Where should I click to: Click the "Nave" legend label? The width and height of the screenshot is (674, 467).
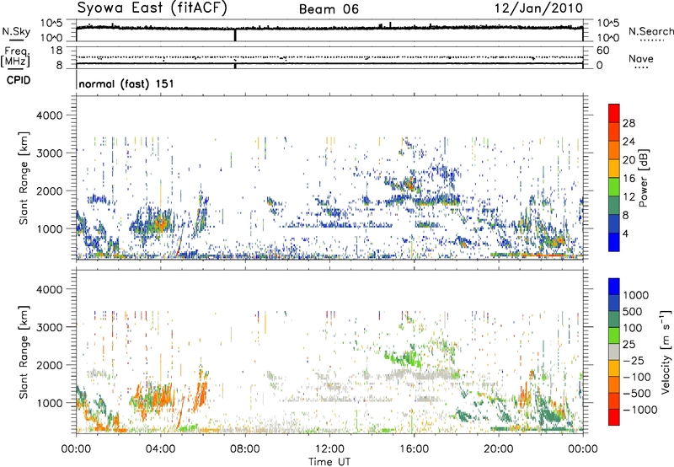coord(641,59)
